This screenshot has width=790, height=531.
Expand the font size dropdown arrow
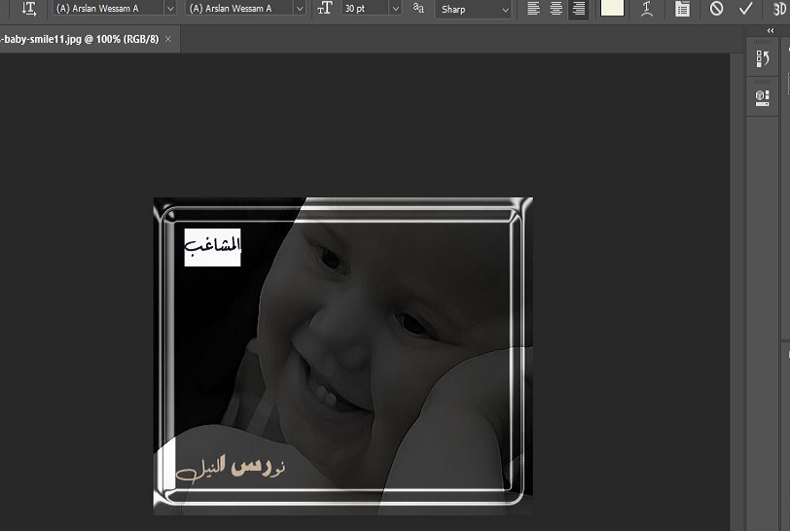(395, 9)
